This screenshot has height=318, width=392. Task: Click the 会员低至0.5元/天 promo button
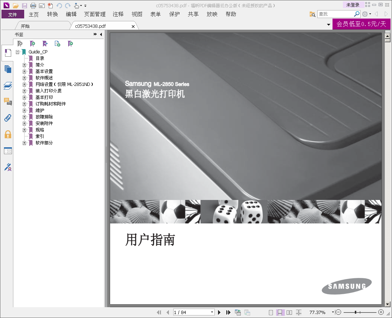(361, 24)
